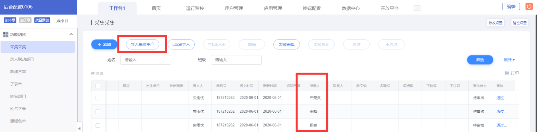Click the 删除 button
The image size is (537, 132).
(x=252, y=44)
